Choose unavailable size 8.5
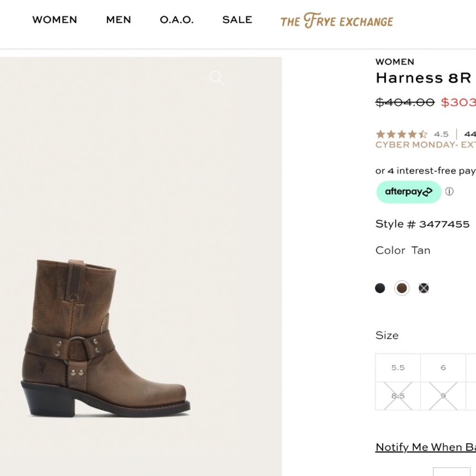The image size is (476, 476). coord(398,396)
